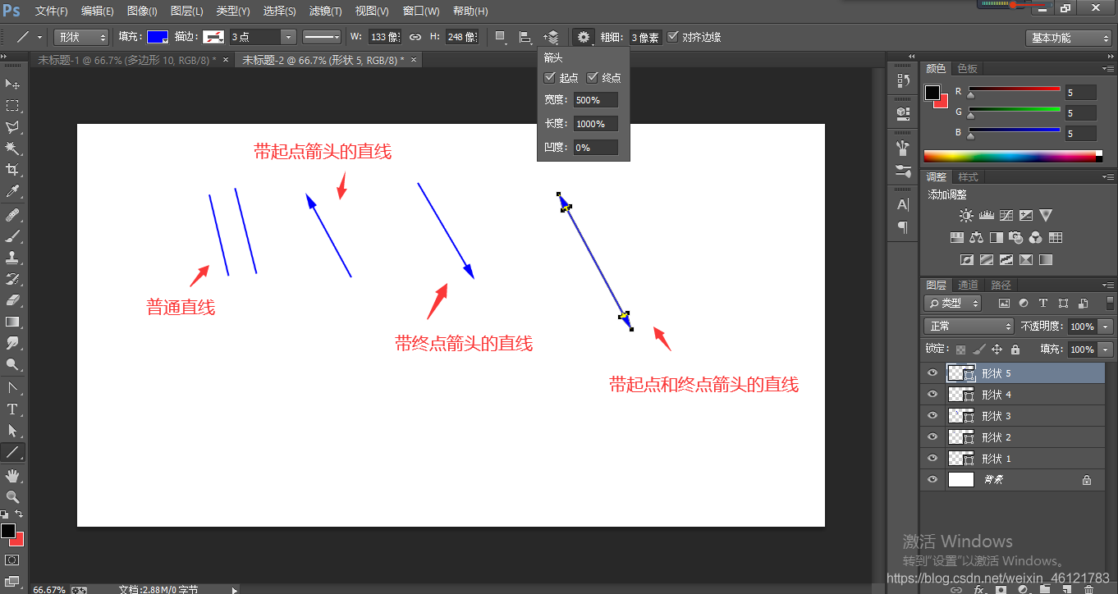Image resolution: width=1118 pixels, height=594 pixels.
Task: Open the Paragraph panel icon
Action: pyautogui.click(x=903, y=226)
